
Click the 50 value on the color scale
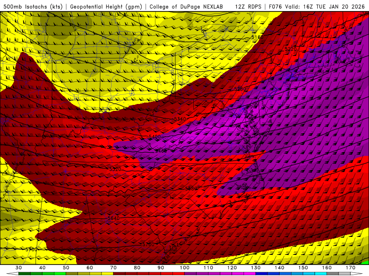(66, 268)
